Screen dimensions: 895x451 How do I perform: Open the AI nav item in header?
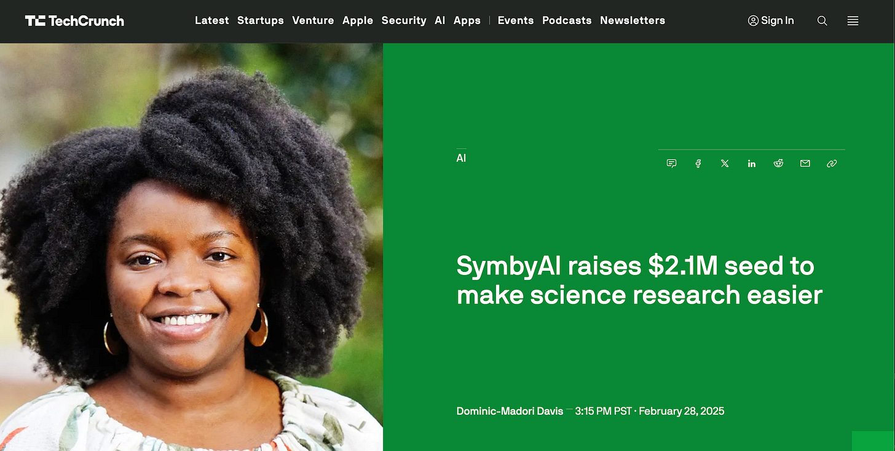(440, 20)
